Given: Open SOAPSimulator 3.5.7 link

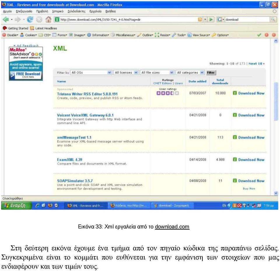Looking at the screenshot, I should click(x=75, y=181).
